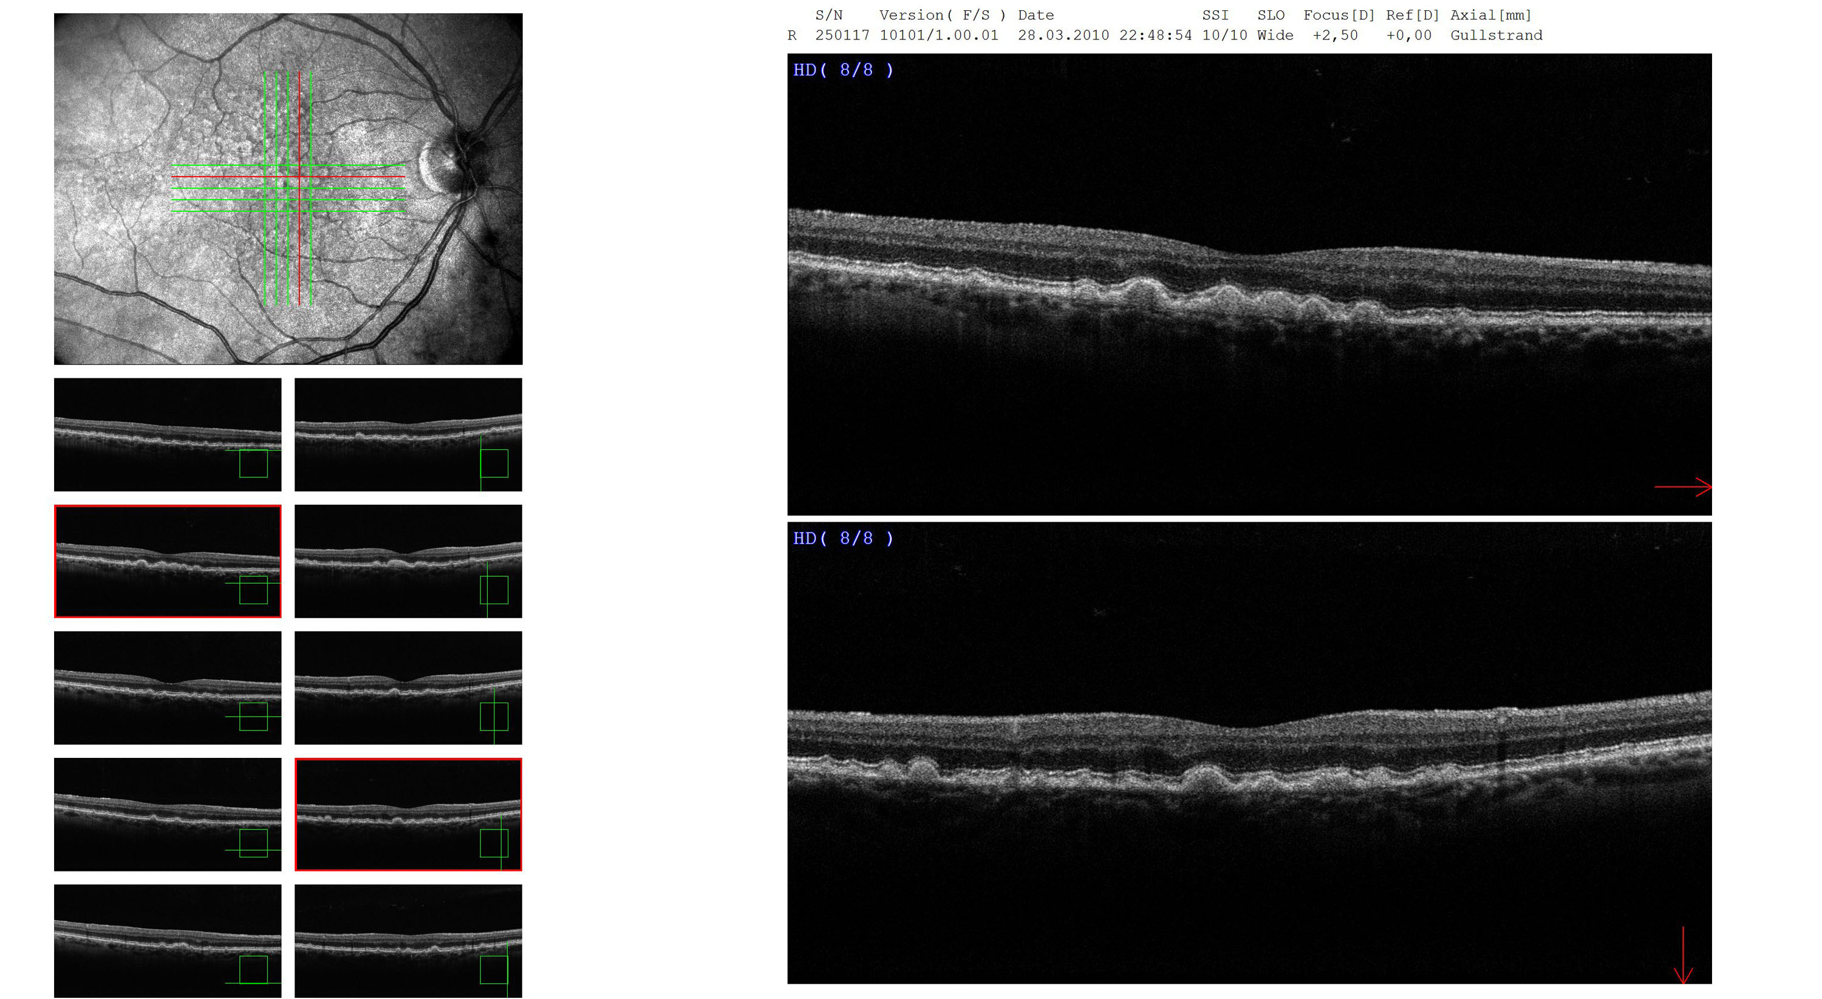
Task: Click the version value "10101/1.00.01"
Action: tap(938, 35)
